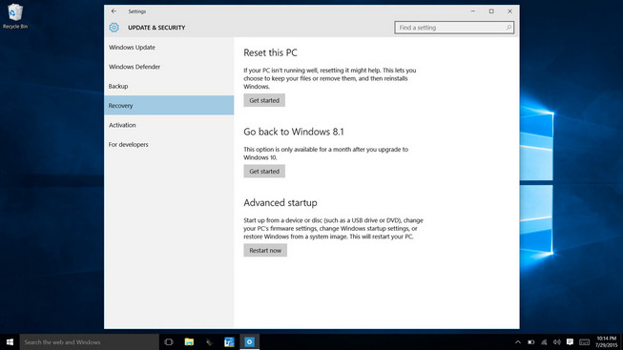Viewport: 623px width, 350px height.
Task: Click the taskbar clock showing 10:14 PM
Action: coord(607,342)
